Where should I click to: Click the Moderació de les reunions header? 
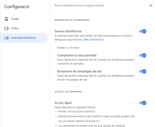click(72, 20)
